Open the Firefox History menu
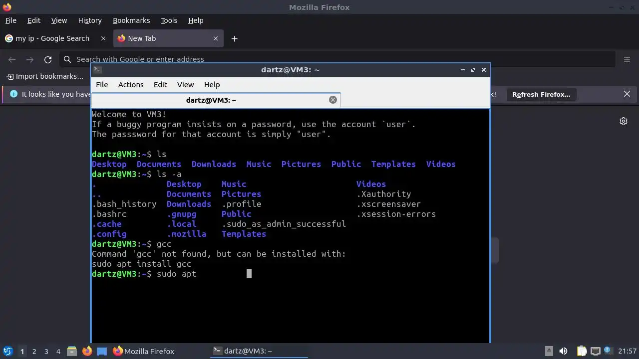Screen dimensions: 639x359 click(90, 20)
